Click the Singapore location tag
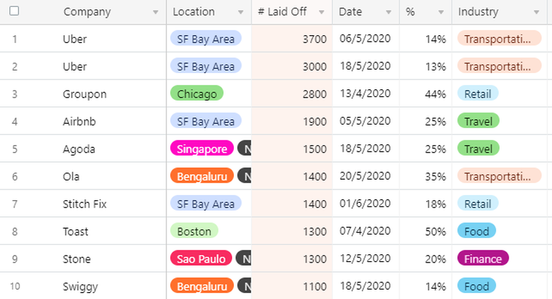552x299 pixels. 202,148
